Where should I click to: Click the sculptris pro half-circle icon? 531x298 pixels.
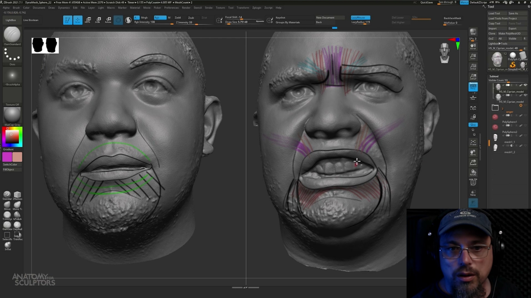[128, 20]
